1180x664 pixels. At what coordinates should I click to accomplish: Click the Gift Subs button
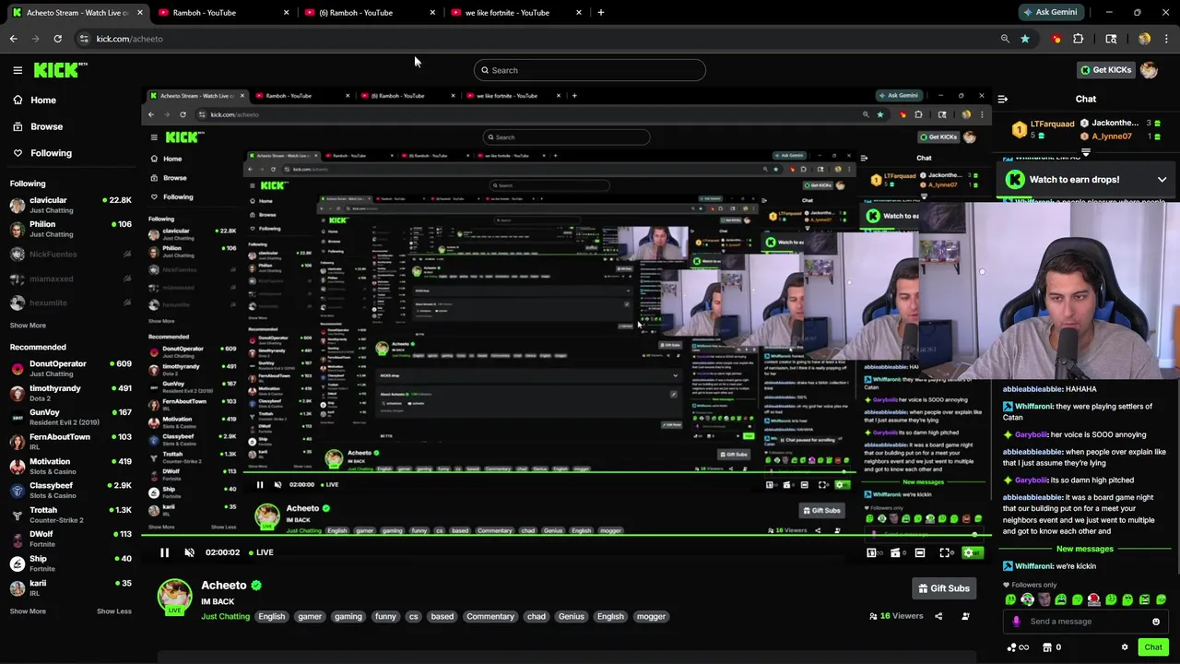[944, 588]
